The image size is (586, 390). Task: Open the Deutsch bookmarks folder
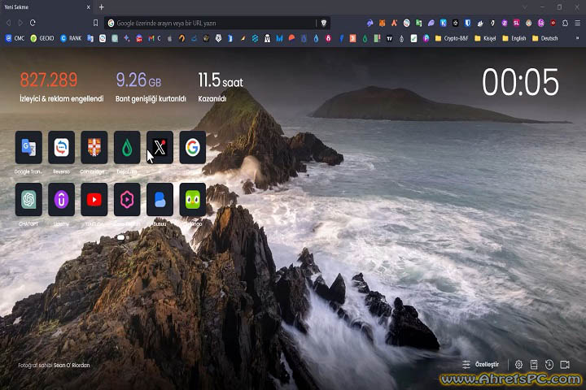click(x=544, y=38)
